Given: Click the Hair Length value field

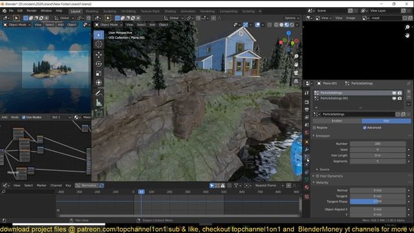Looking at the screenshot, I should tap(378, 155).
